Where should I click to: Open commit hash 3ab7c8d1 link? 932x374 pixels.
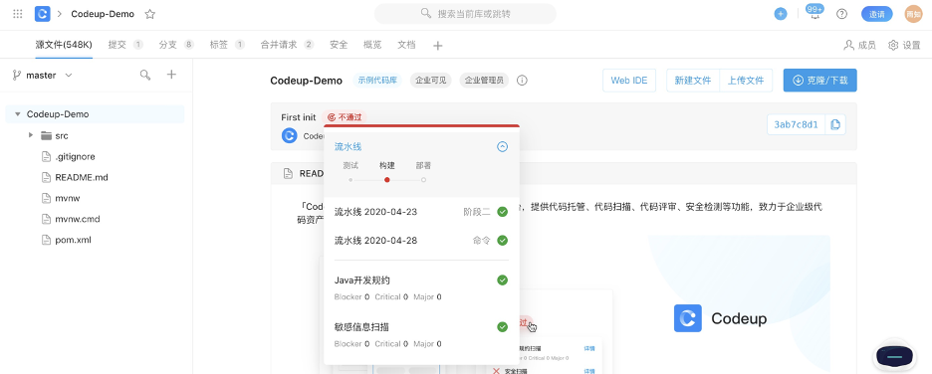796,124
